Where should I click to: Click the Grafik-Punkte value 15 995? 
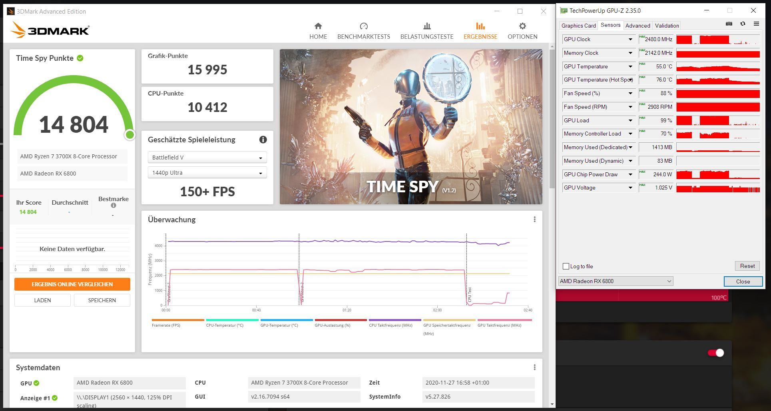(x=207, y=70)
